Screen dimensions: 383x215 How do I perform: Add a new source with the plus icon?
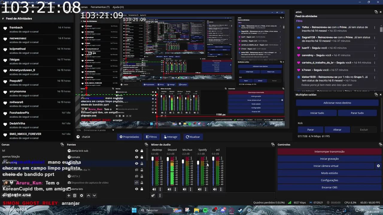click(69, 196)
